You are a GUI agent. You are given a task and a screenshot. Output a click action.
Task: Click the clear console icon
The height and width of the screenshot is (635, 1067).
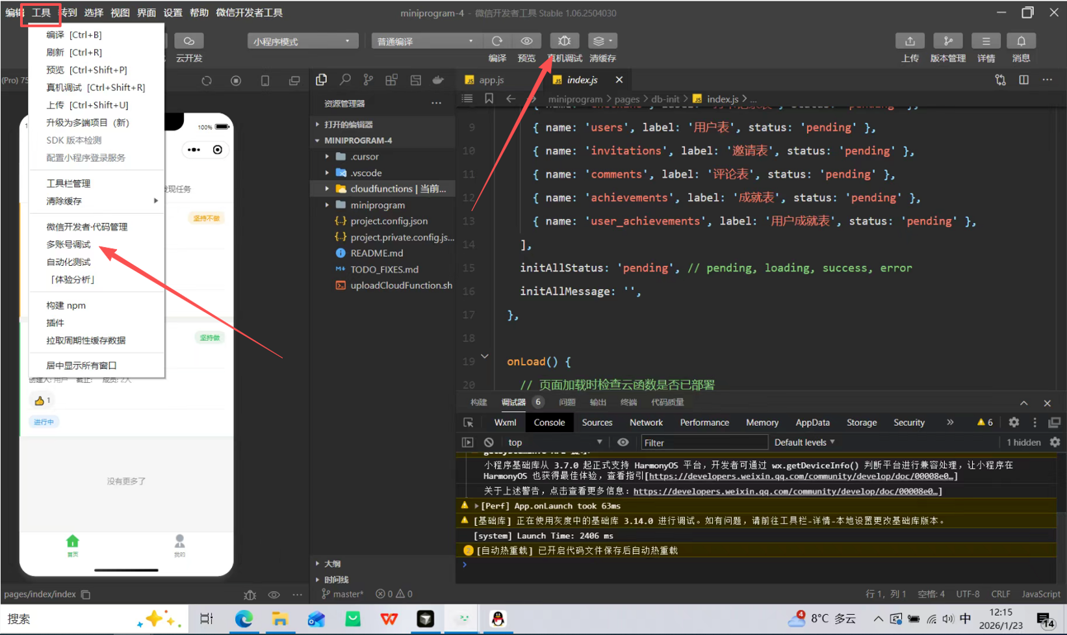[x=489, y=443]
